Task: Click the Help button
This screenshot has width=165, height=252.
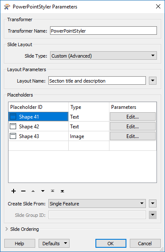Action: click(x=20, y=244)
